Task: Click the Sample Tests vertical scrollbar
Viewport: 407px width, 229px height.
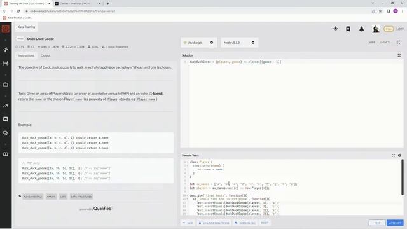Action: [x=403, y=177]
